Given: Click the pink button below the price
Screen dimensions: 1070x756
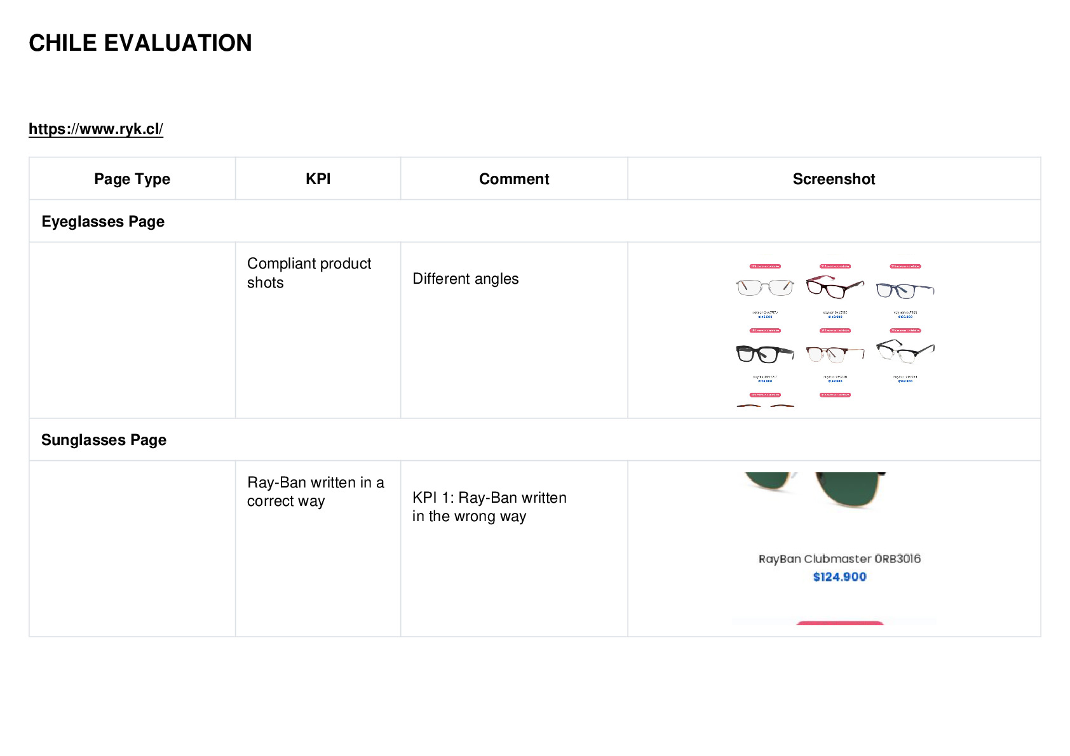Looking at the screenshot, I should 839,623.
